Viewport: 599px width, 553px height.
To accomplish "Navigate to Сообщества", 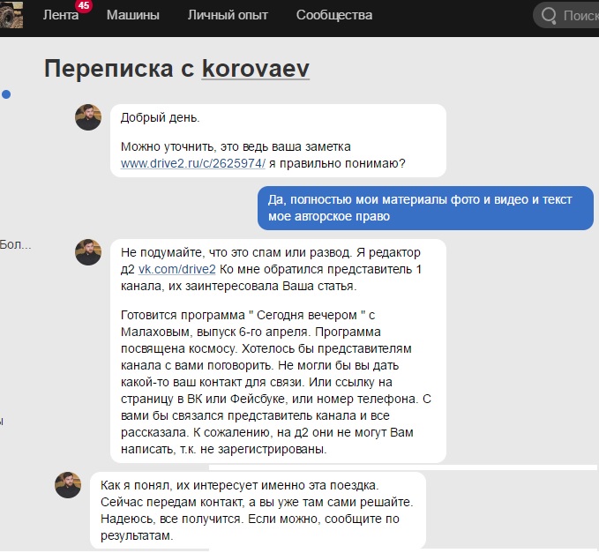I will (333, 15).
